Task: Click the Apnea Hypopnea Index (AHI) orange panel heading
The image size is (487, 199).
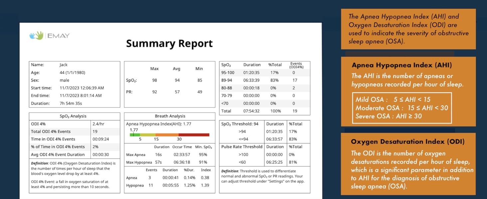Action: click(x=402, y=65)
